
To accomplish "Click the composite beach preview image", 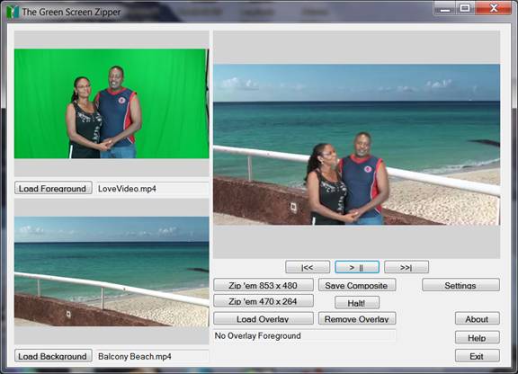I will tap(356, 145).
